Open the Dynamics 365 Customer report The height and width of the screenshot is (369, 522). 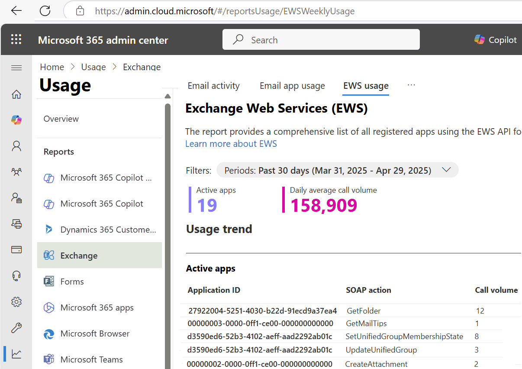click(99, 230)
